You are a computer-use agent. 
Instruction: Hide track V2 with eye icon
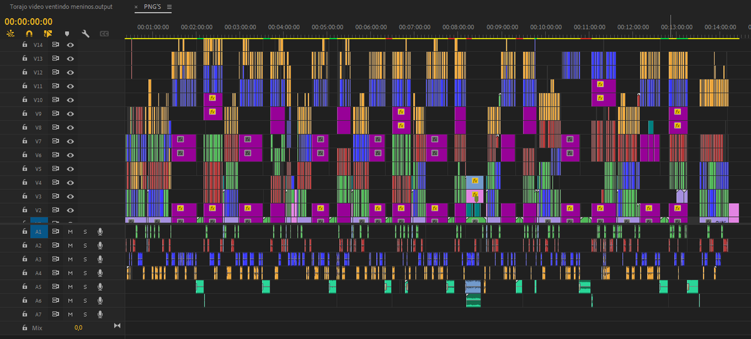[70, 210]
